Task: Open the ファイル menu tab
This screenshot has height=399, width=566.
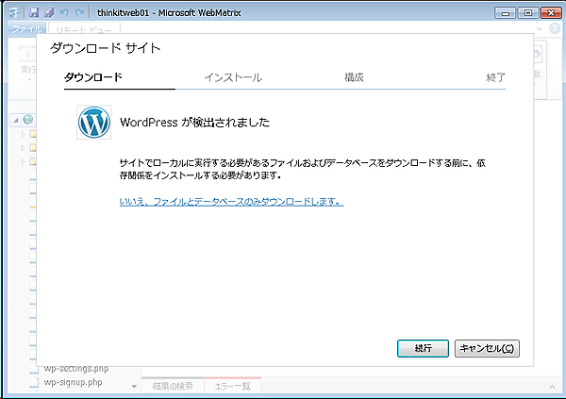Action: 26,29
